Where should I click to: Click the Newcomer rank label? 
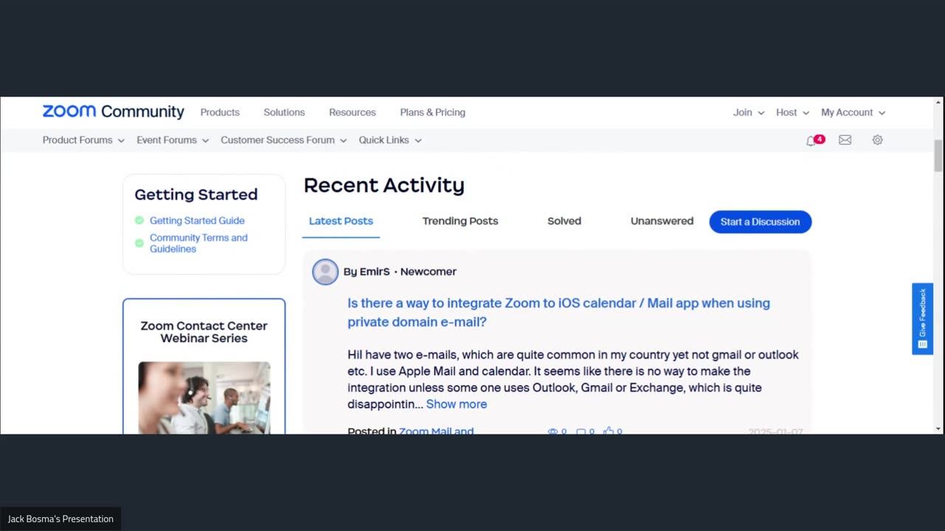(x=428, y=272)
